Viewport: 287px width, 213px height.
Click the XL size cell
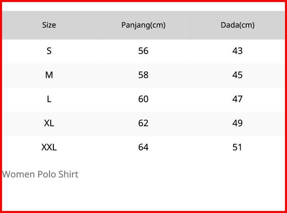point(49,123)
